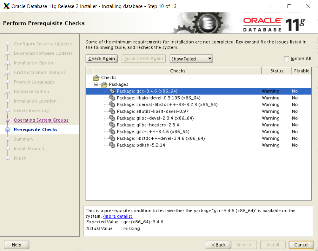Tick the Ignore All checkbox
The image size is (318, 251).
tap(286, 59)
